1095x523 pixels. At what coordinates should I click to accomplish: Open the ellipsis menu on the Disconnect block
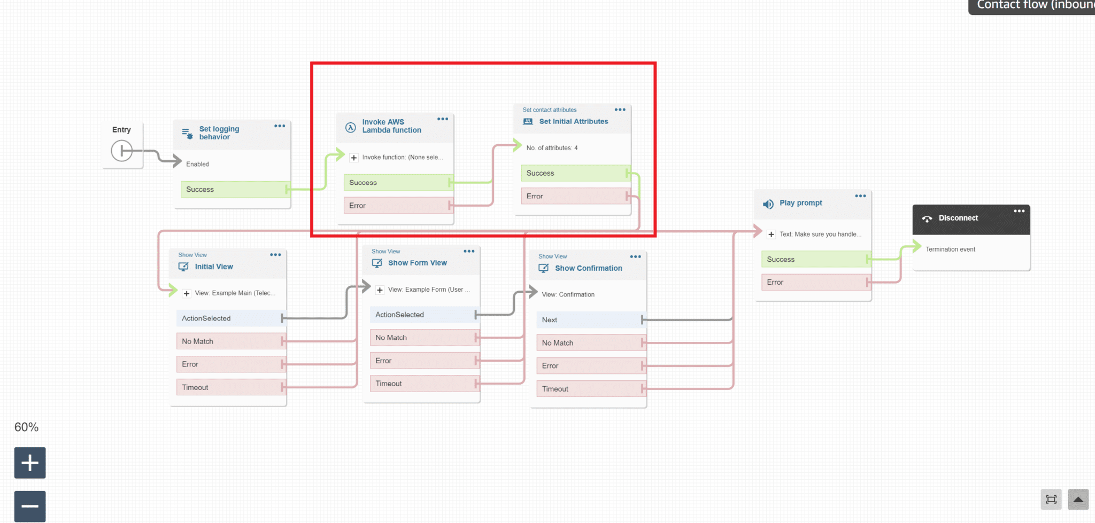(1019, 211)
